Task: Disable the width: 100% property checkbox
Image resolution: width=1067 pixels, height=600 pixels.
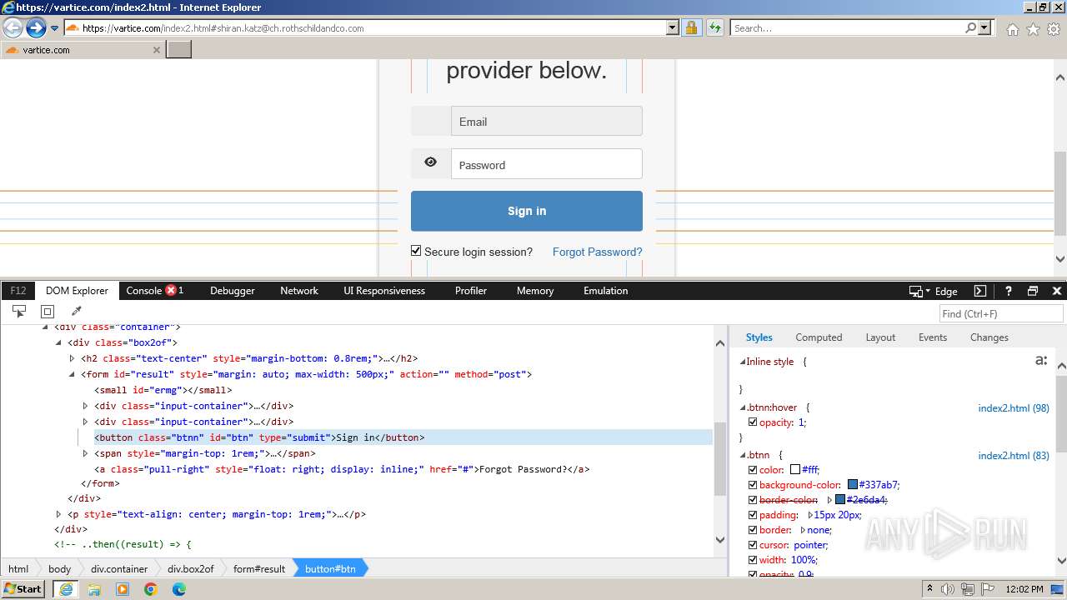Action: point(753,560)
